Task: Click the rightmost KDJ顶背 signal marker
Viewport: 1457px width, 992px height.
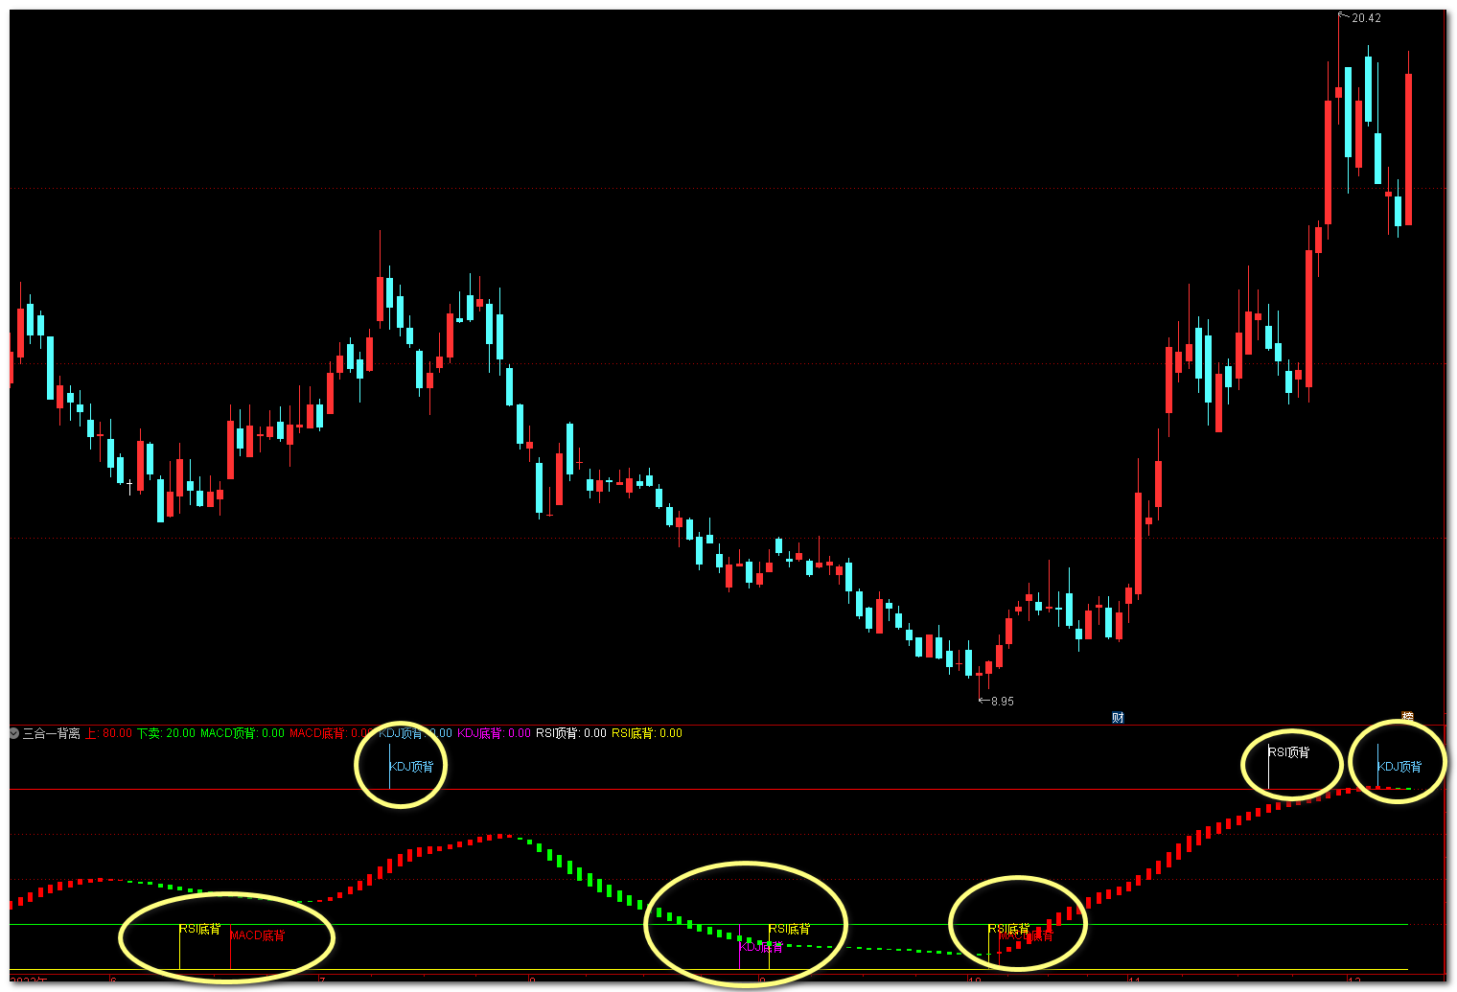Action: click(x=1399, y=767)
